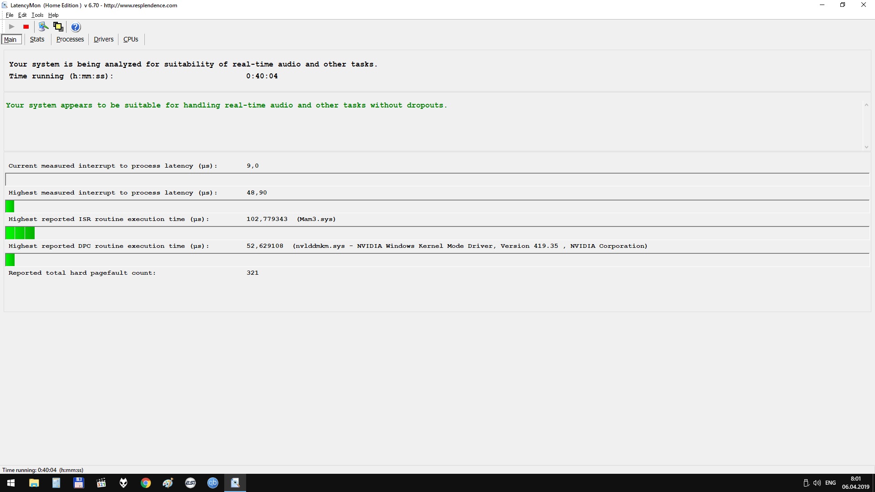This screenshot has width=875, height=492.
Task: Select the Drivers tab
Action: (103, 39)
